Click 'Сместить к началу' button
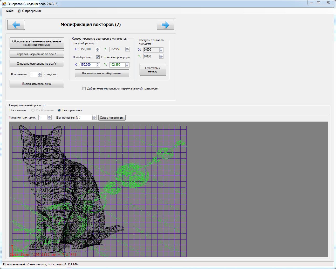The height and width of the screenshot is (269, 336). pos(153,70)
